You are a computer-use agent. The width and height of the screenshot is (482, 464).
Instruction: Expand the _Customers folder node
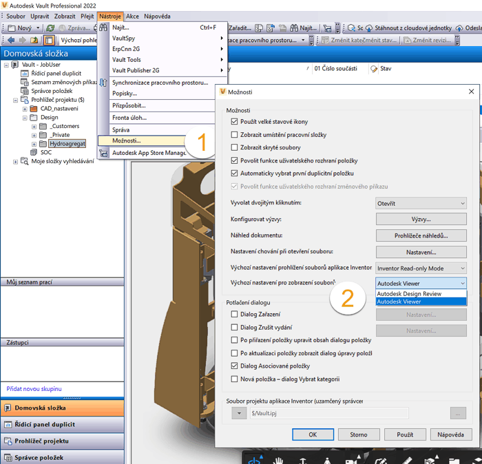[x=34, y=126]
